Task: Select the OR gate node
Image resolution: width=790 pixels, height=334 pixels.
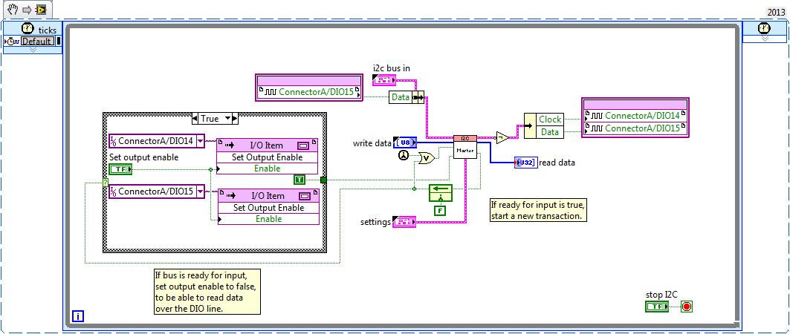Action: (x=427, y=157)
